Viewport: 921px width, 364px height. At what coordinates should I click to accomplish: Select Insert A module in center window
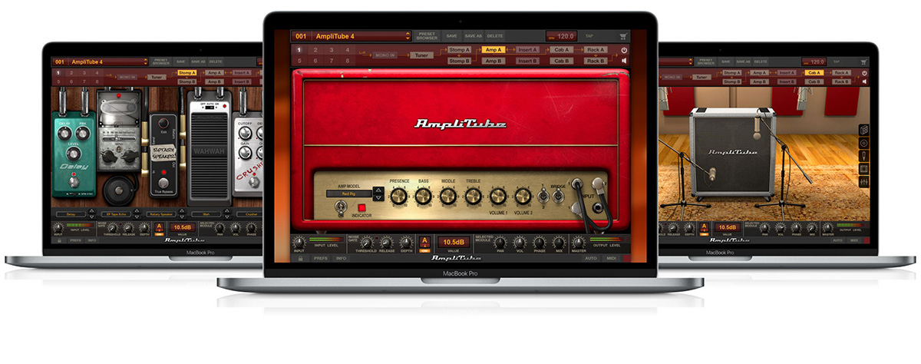click(527, 50)
